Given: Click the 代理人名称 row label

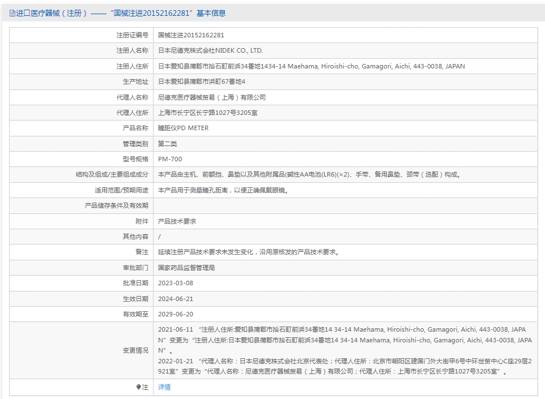Looking at the screenshot, I should tap(133, 97).
